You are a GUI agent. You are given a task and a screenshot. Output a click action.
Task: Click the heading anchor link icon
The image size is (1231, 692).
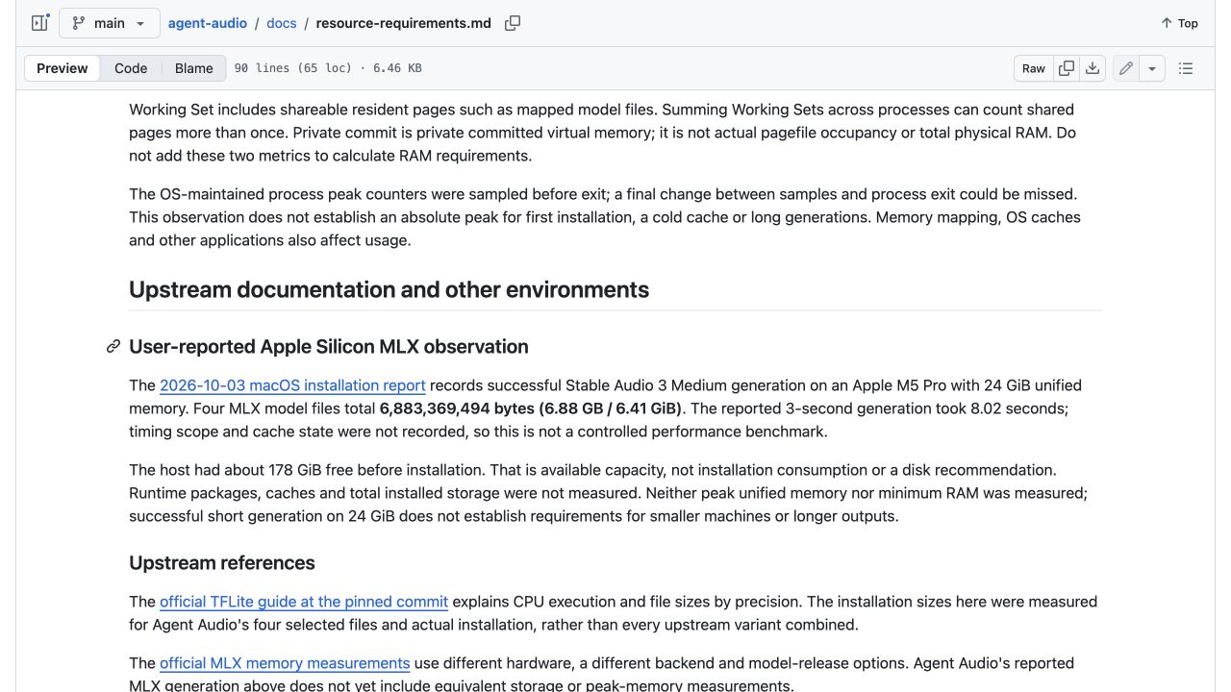[x=113, y=347]
